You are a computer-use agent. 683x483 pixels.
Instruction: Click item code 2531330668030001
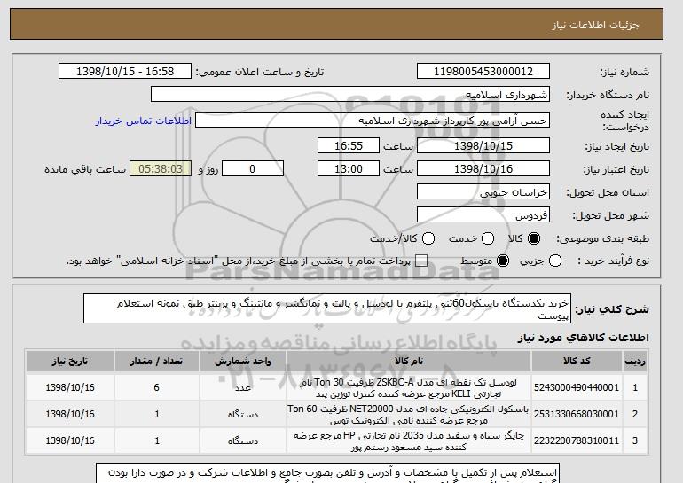[x=577, y=414]
